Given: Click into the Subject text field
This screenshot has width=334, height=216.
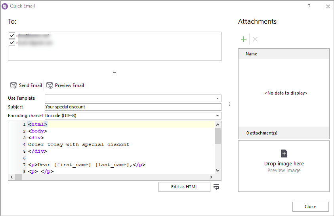Looking at the screenshot, I should [133, 107].
